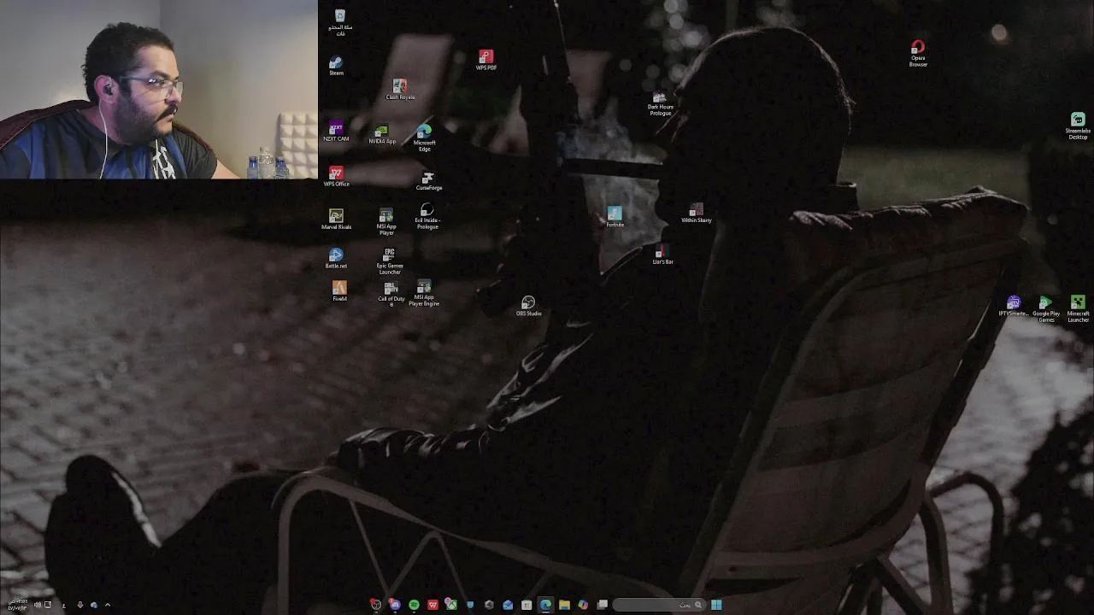Click the OneDrive cloud tray icon
Viewport: 1094px width, 615px height.
pyautogui.click(x=94, y=605)
